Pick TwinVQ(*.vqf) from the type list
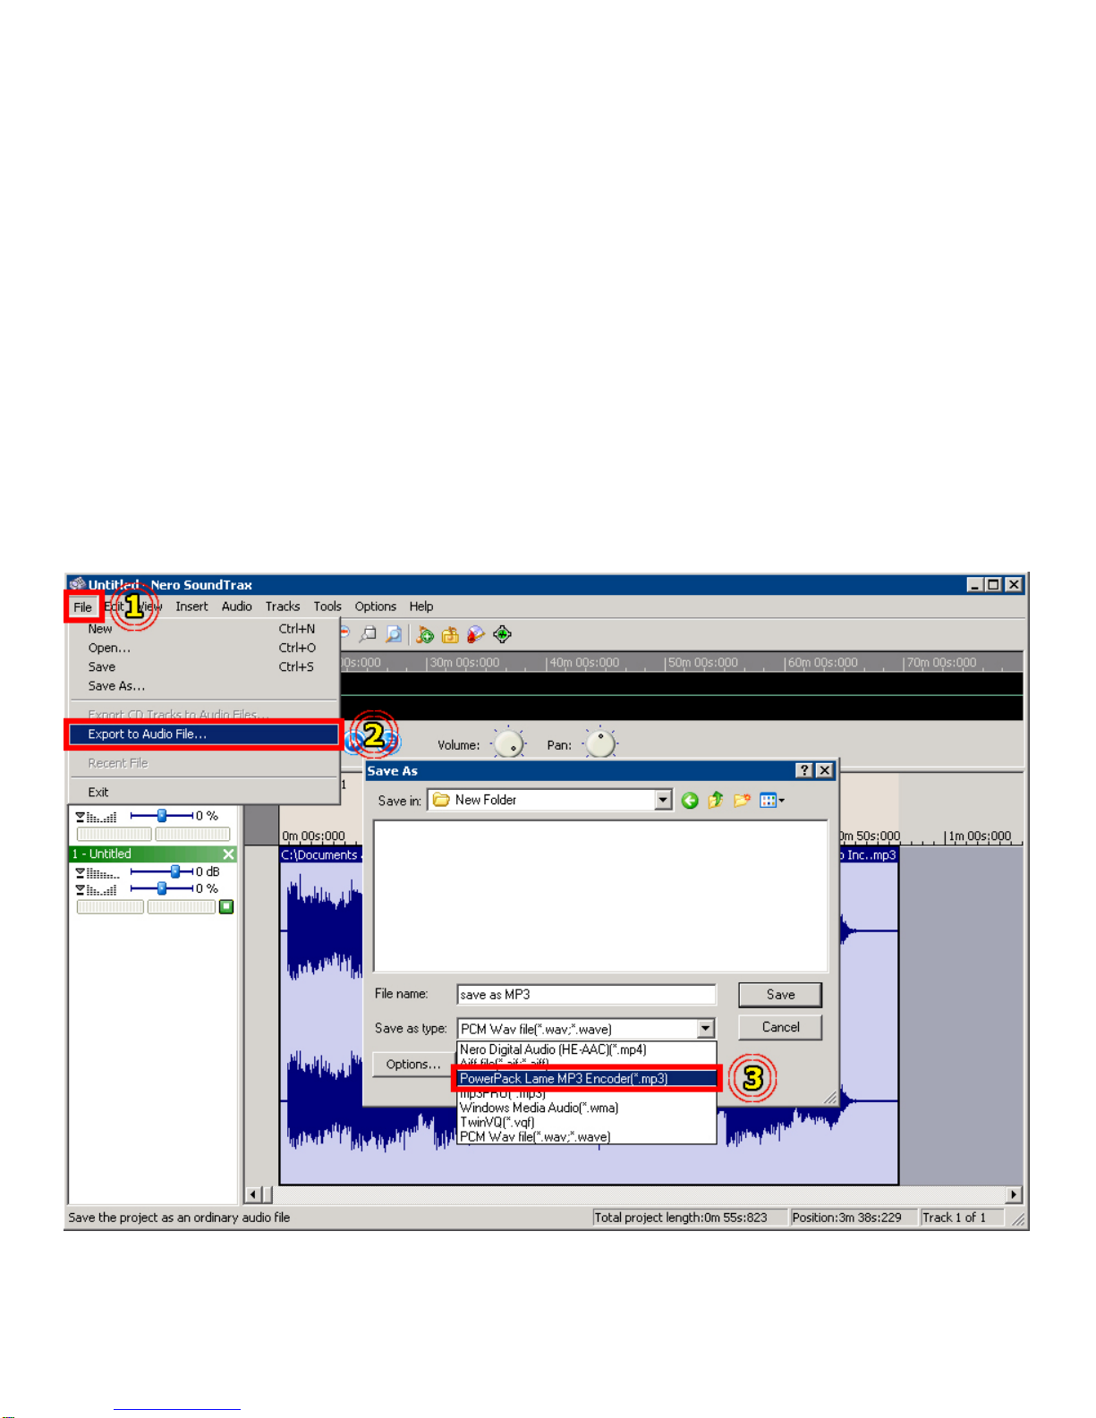The image size is (1096, 1418). click(x=586, y=1122)
